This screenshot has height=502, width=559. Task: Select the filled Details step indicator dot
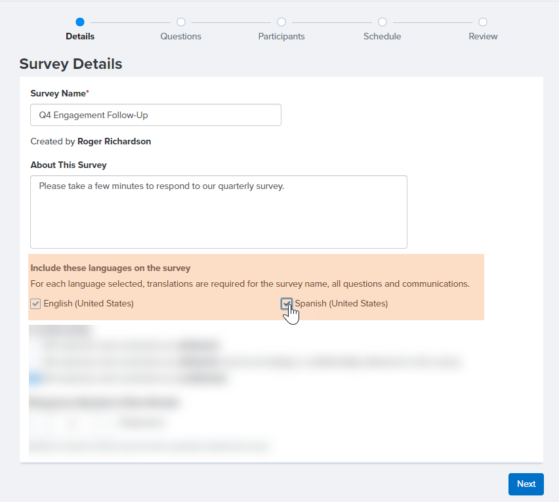coord(80,20)
